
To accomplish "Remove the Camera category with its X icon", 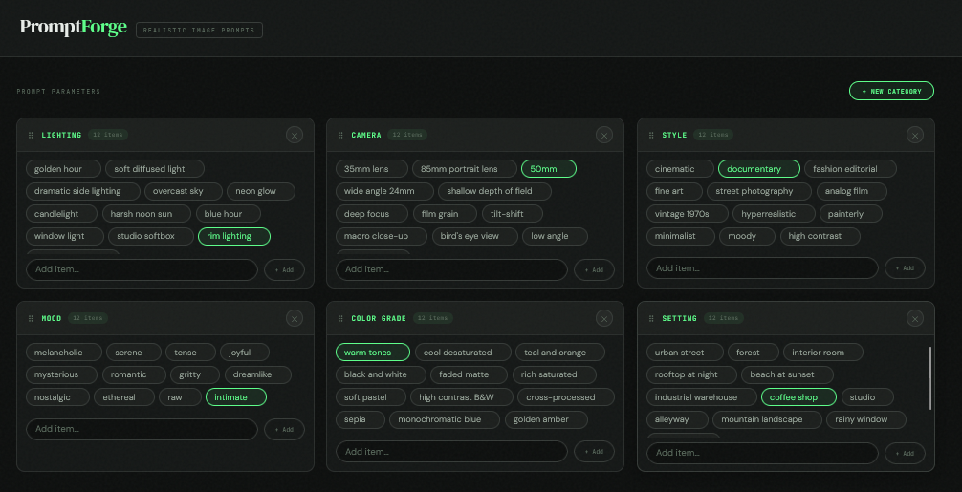I will point(604,135).
